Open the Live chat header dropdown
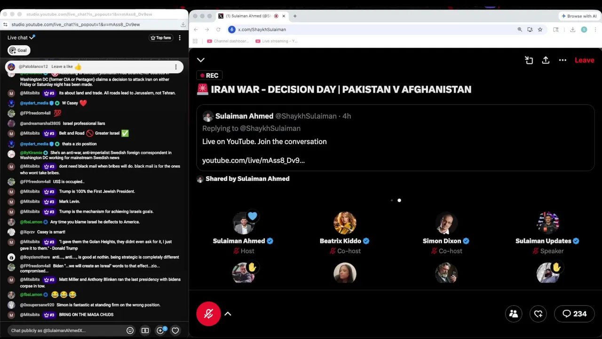The width and height of the screenshot is (602, 339). (x=21, y=38)
